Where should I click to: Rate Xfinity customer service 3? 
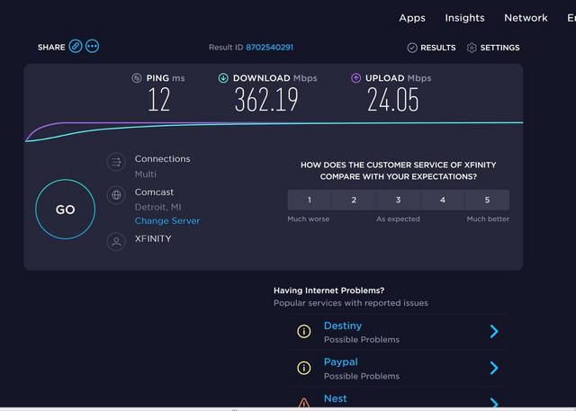pos(398,200)
